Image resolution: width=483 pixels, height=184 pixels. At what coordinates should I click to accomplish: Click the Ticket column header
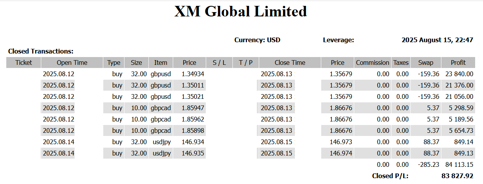[24, 63]
